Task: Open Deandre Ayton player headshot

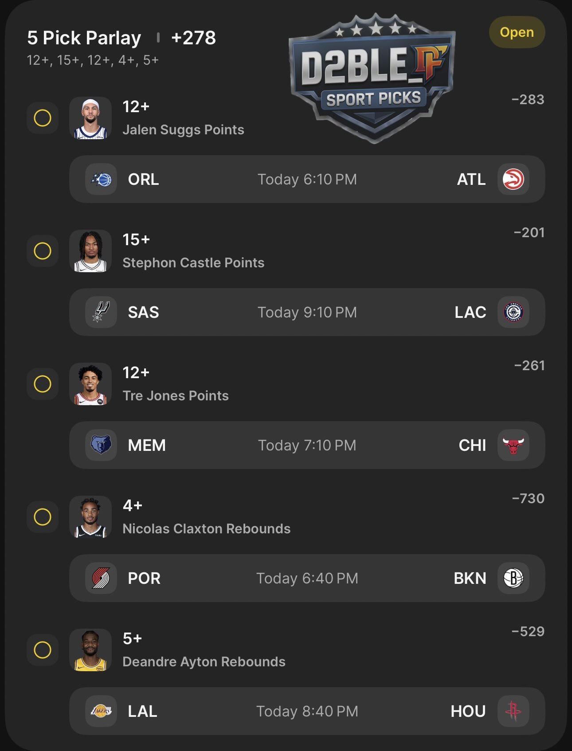Action: coord(90,650)
